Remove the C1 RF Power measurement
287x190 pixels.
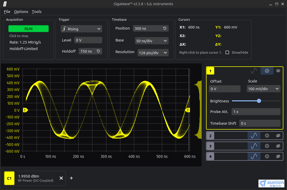point(61,178)
